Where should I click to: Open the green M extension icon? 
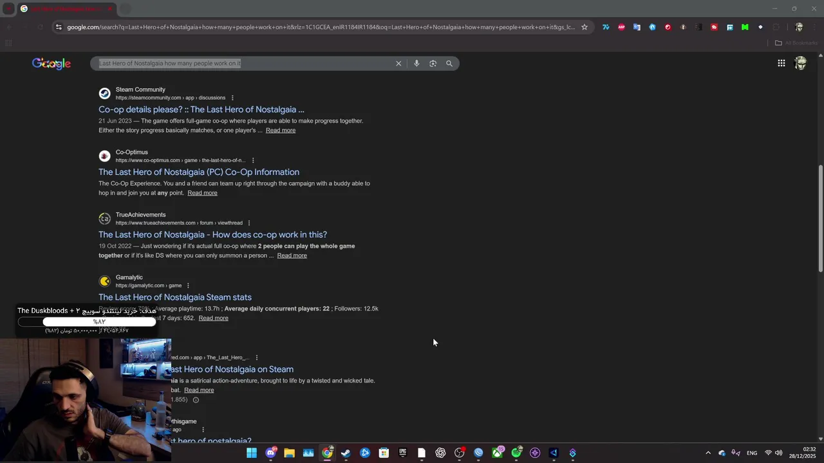point(745,27)
